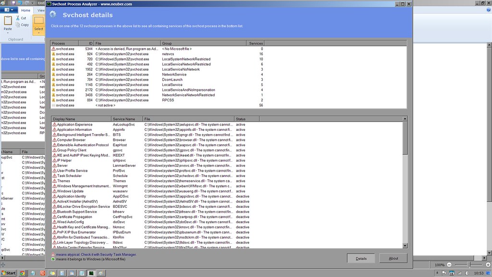Open the Start menu
492x277 pixels.
click(9, 273)
